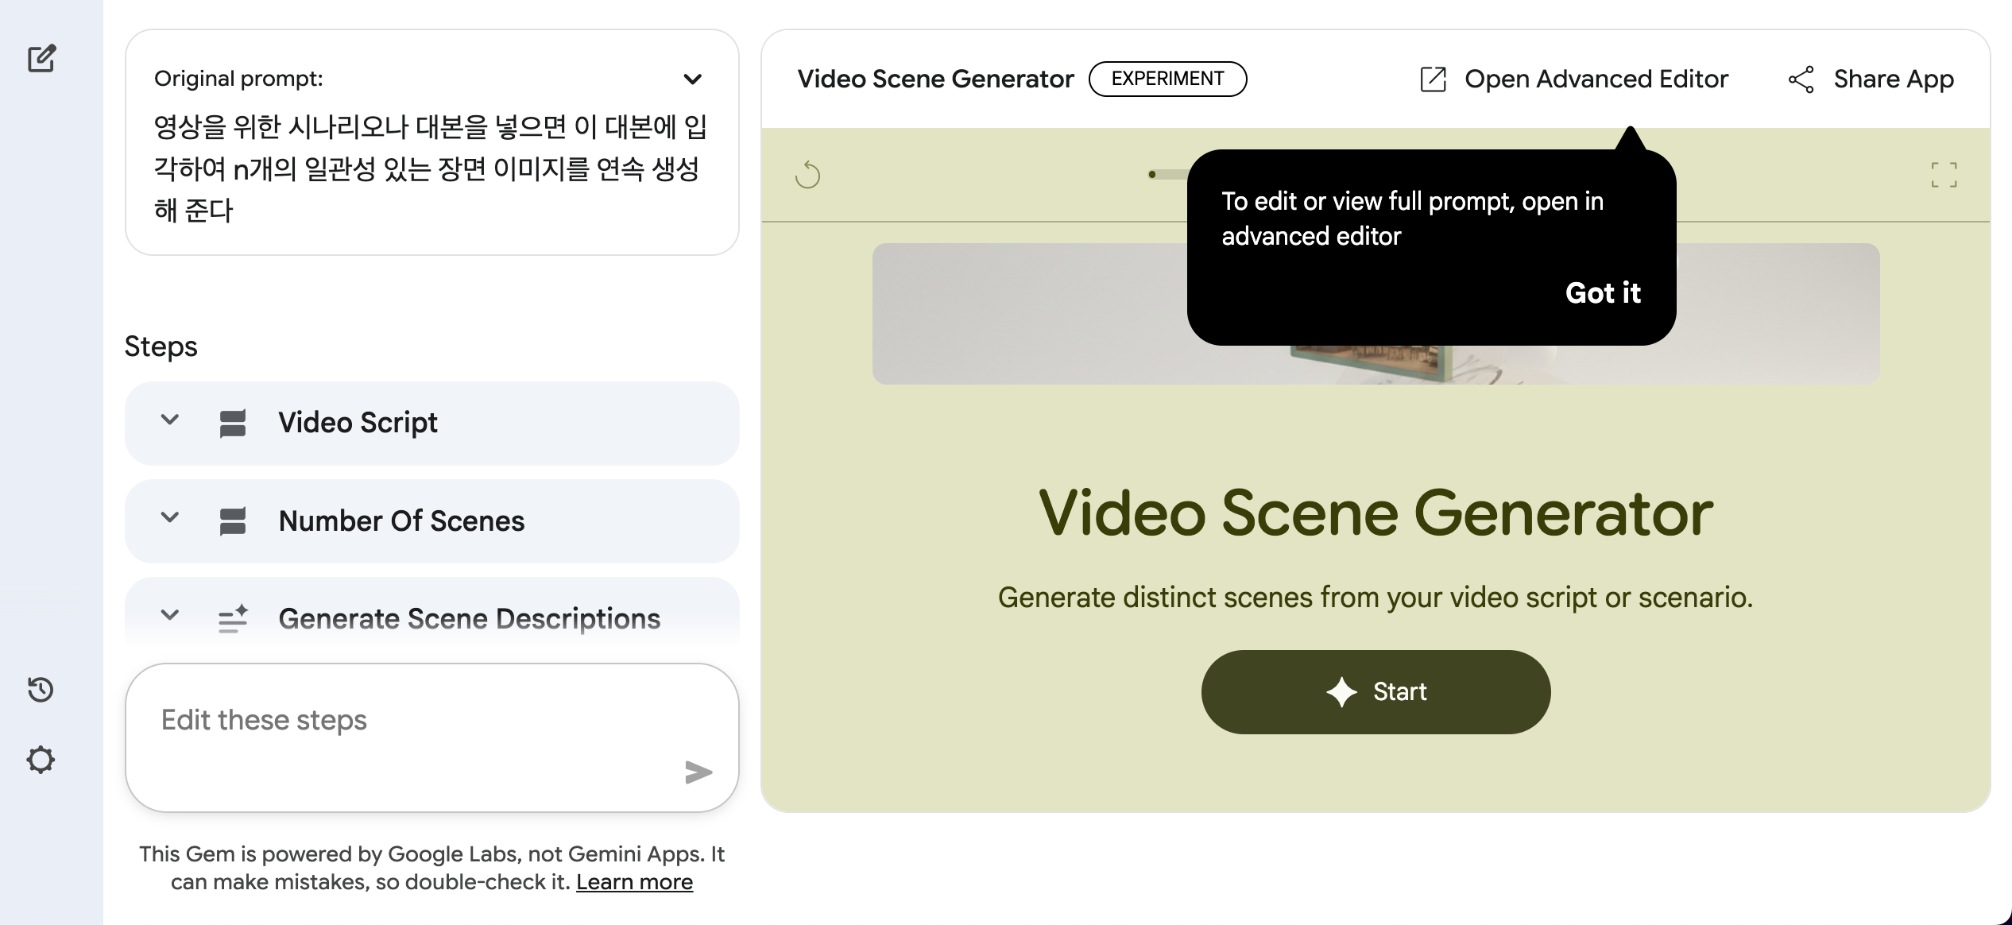Click the Open Advanced Editor external-link icon
This screenshot has height=925, width=2012.
(1433, 79)
